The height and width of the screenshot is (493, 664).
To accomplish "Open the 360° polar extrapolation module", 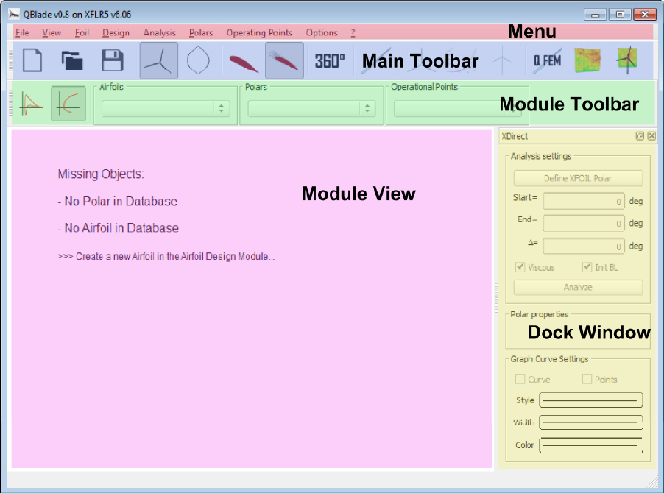I will 330,61.
